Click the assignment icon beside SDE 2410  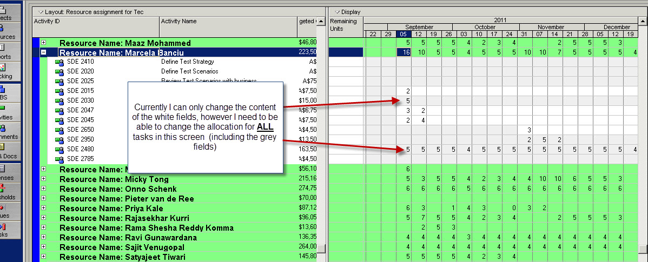click(x=59, y=62)
